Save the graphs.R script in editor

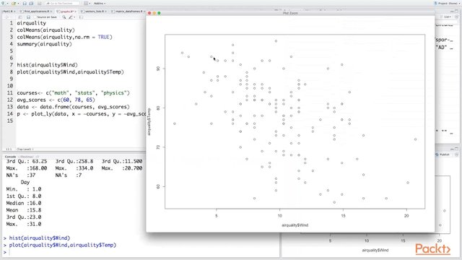pyautogui.click(x=28, y=17)
